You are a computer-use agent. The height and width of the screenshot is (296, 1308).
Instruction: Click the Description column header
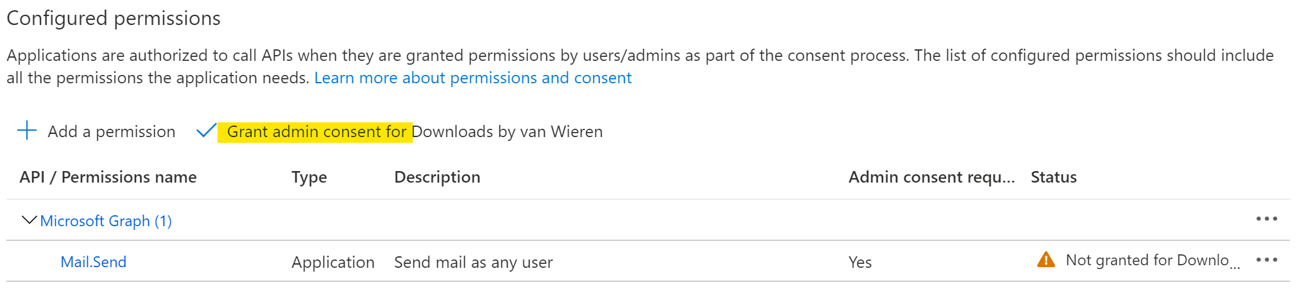[437, 177]
